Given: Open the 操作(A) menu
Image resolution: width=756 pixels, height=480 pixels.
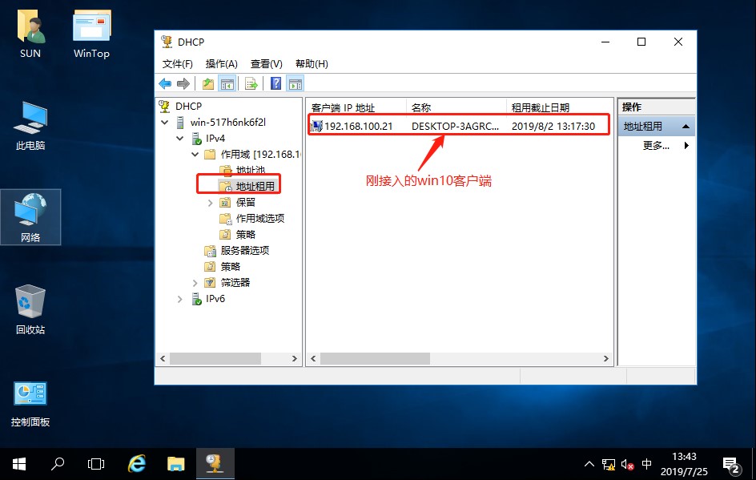Looking at the screenshot, I should [x=221, y=63].
